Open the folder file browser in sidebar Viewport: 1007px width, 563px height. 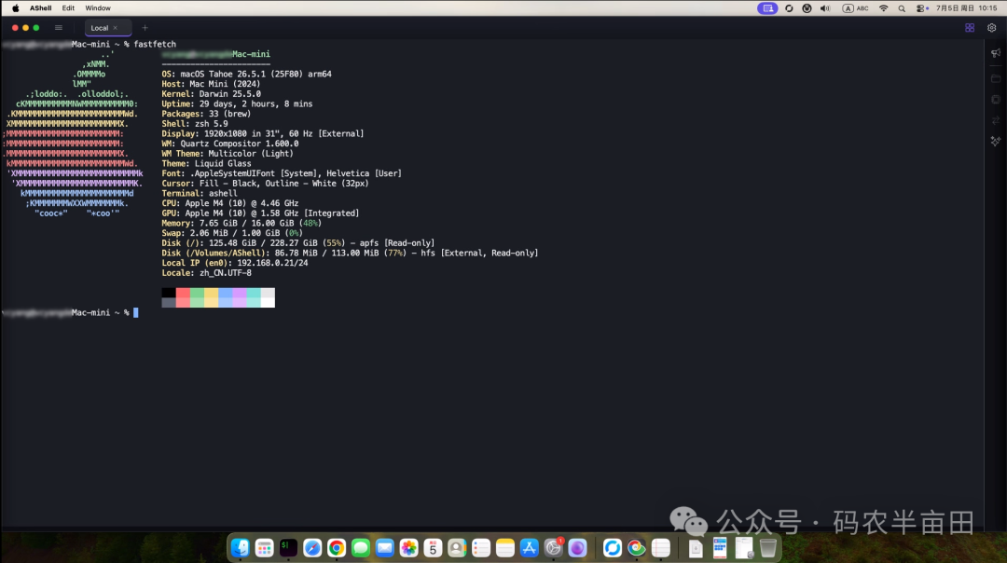996,78
